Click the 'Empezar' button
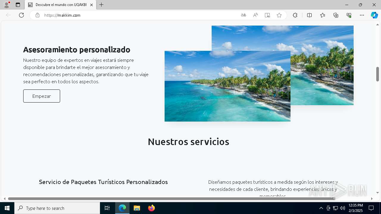Screen dimensions: 381x214 [42, 96]
